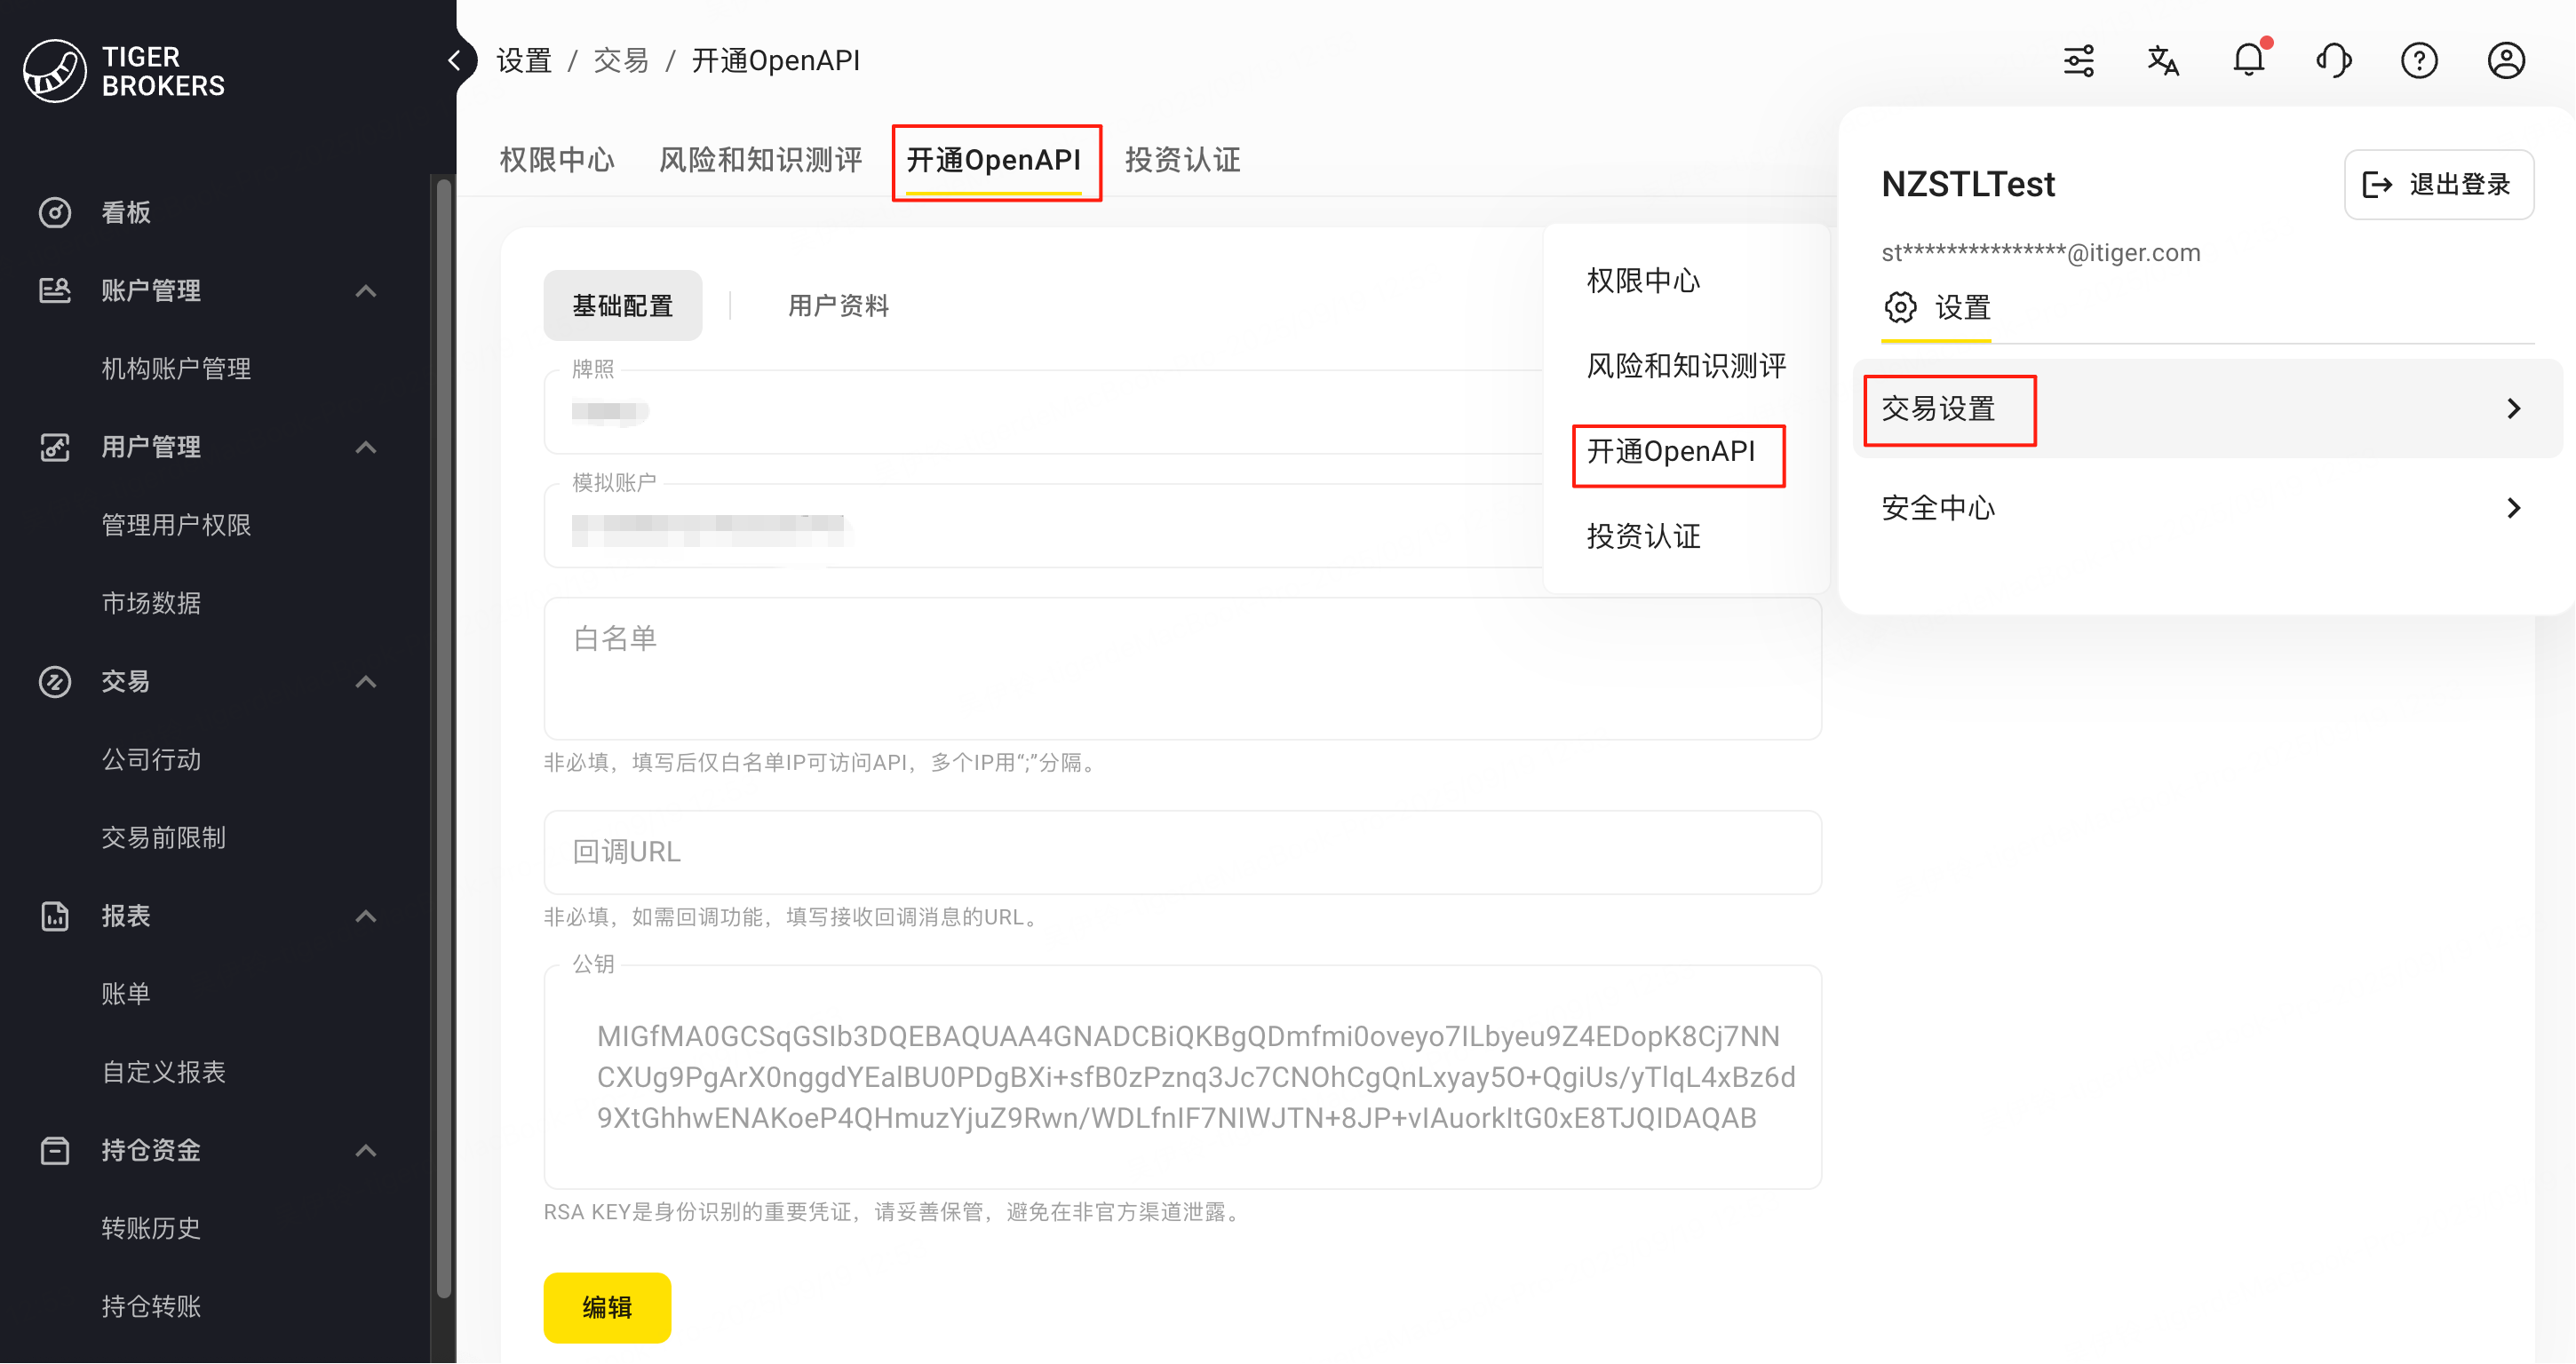Choose 风险和知识测评 in the flyout menu

(1686, 366)
